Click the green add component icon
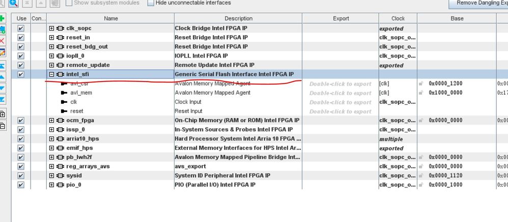This screenshot has width=508, height=222. click(x=2, y=19)
